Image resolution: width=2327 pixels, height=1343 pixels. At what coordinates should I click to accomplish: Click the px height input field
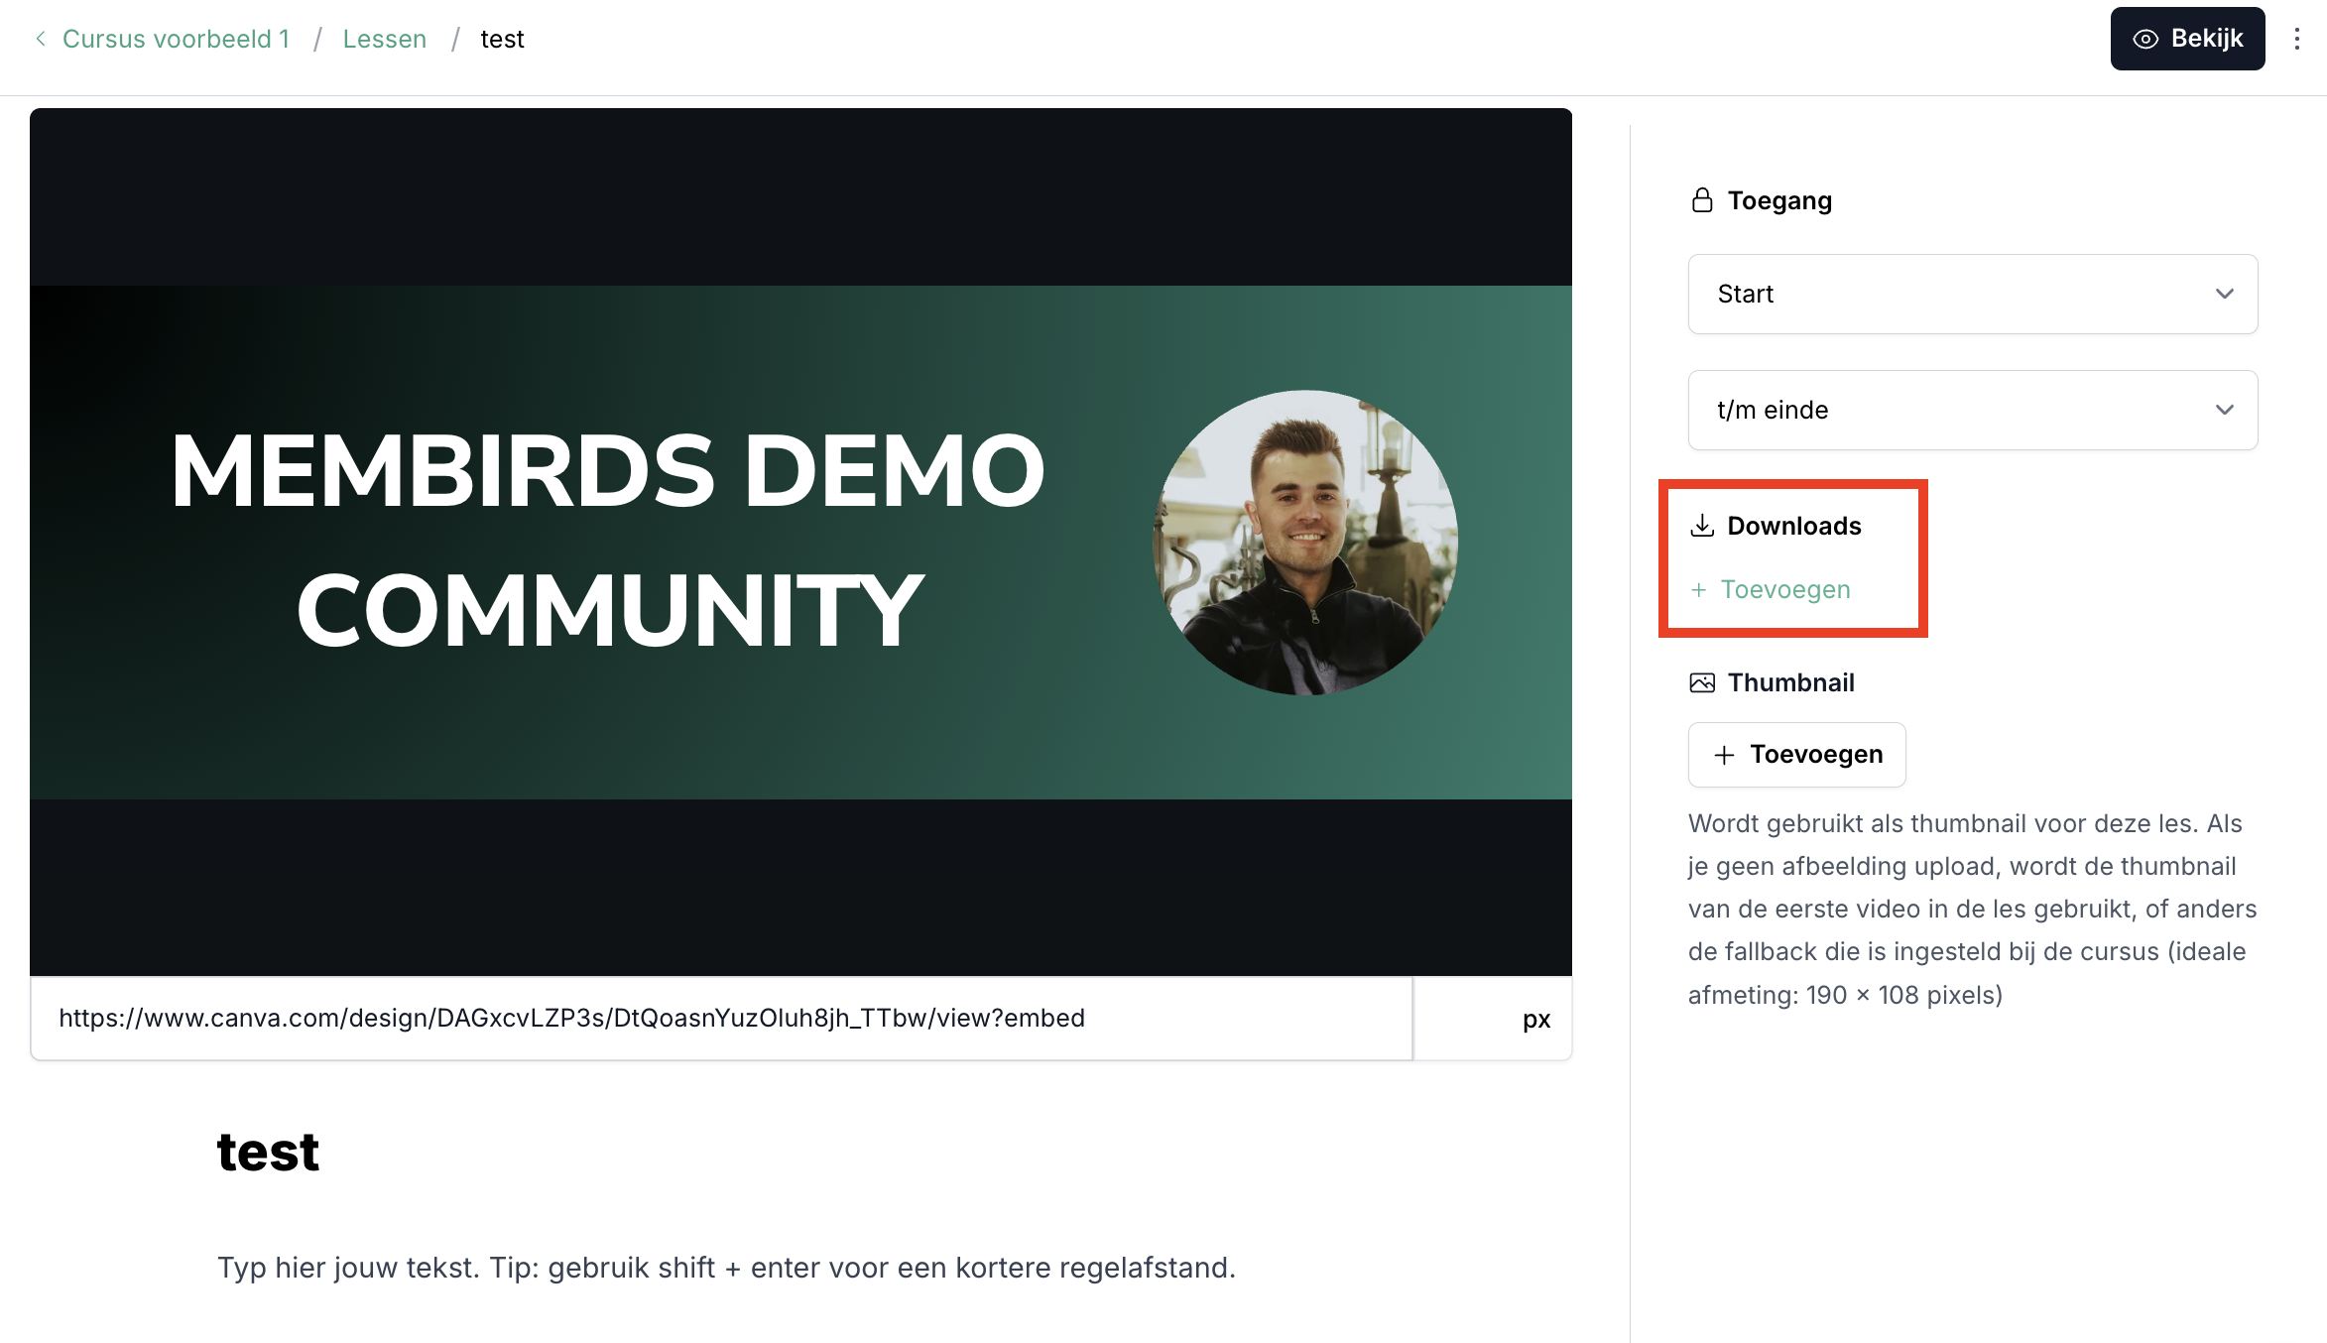pyautogui.click(x=1468, y=1019)
